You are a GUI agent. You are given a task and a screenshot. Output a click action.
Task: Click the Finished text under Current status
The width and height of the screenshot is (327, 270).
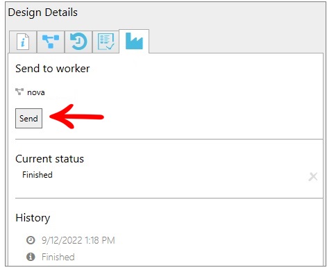tap(37, 175)
